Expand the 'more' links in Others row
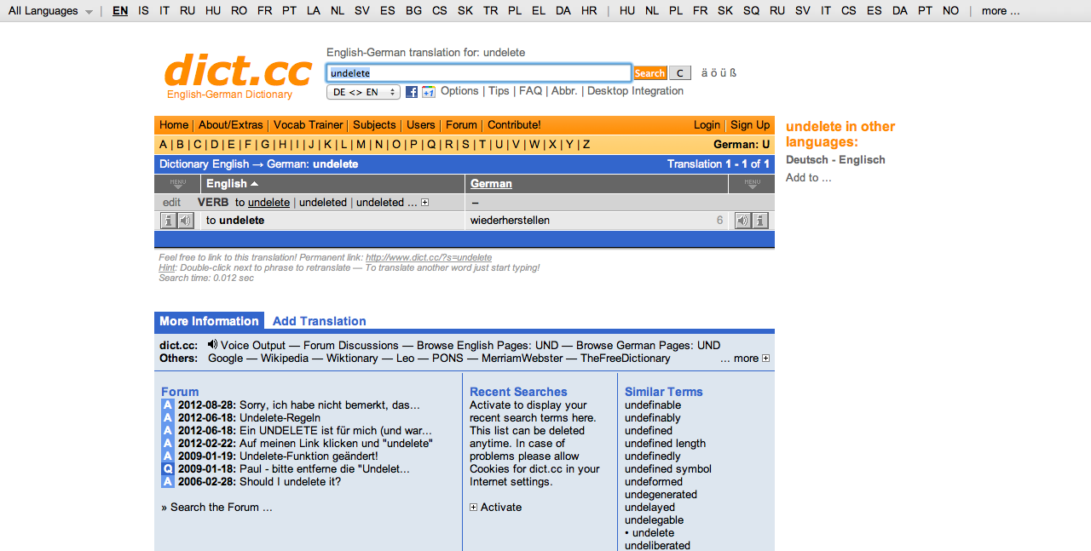The image size is (1091, 551). click(765, 359)
